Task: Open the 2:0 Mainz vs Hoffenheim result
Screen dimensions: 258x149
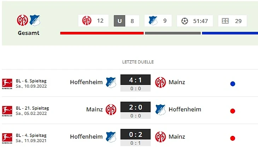Action: point(135,107)
